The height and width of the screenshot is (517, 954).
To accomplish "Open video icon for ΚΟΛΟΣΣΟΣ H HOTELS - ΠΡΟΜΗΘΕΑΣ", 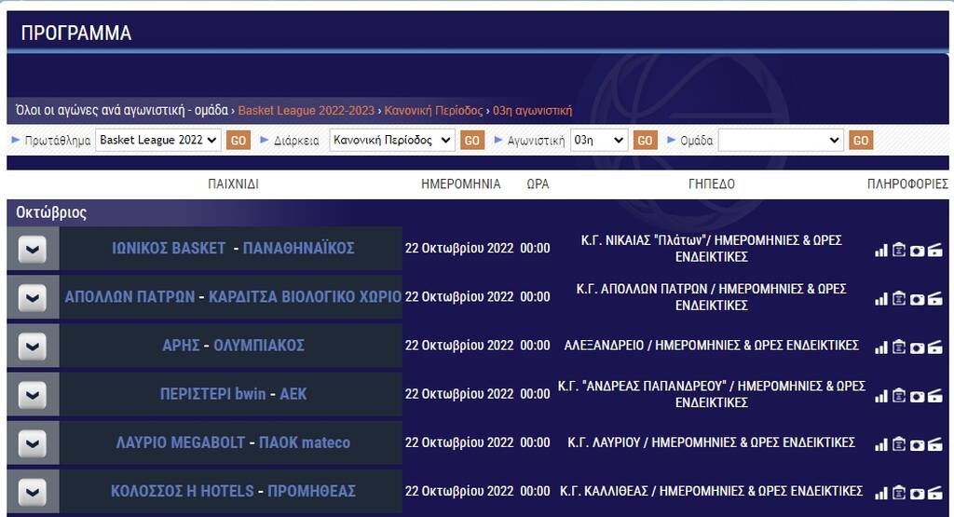I will click(x=934, y=494).
